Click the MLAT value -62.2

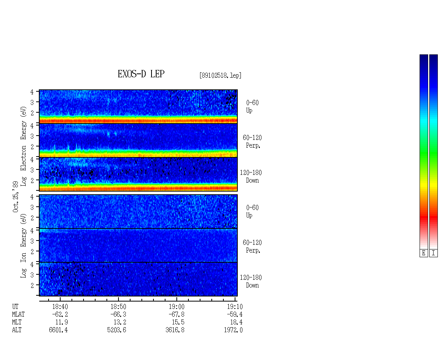60,314
